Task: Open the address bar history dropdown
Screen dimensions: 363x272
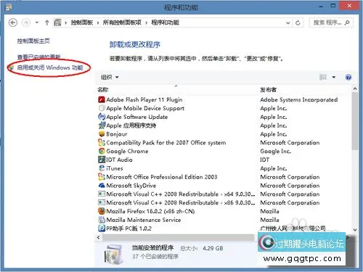Action: coord(287,22)
